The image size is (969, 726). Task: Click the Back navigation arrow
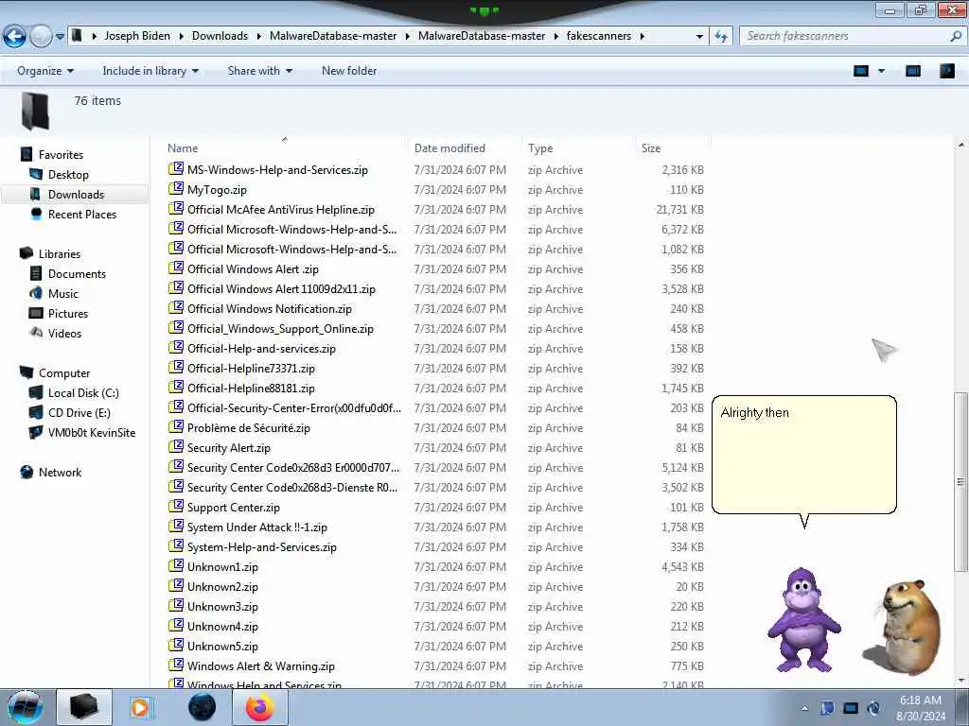(x=14, y=37)
